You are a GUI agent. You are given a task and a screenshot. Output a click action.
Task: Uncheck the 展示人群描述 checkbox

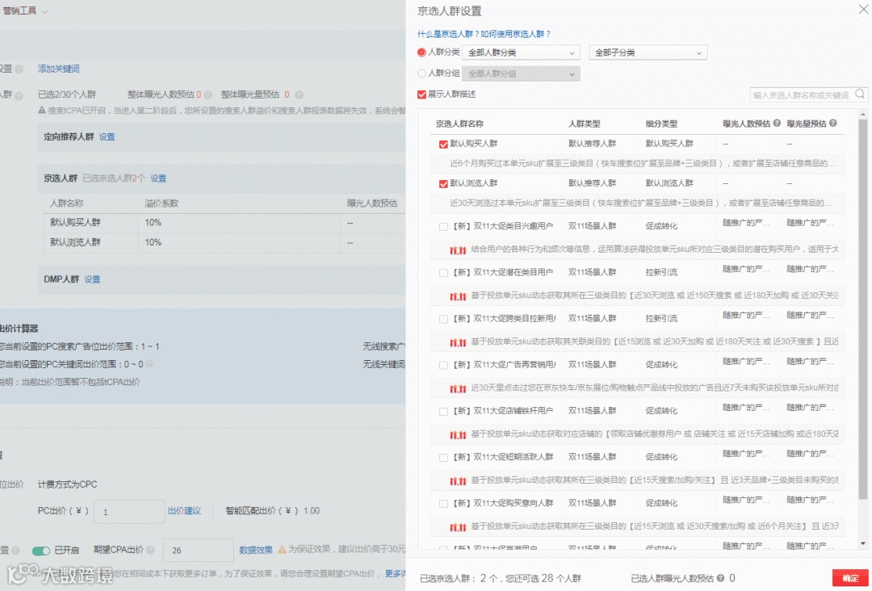coord(421,94)
